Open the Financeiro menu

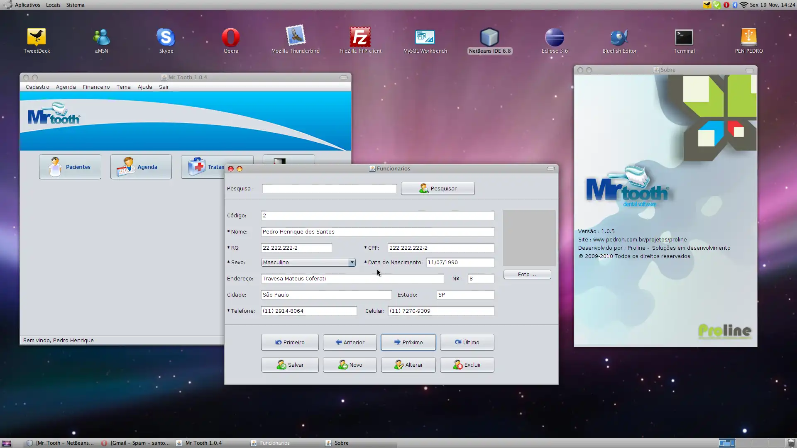[x=96, y=87]
